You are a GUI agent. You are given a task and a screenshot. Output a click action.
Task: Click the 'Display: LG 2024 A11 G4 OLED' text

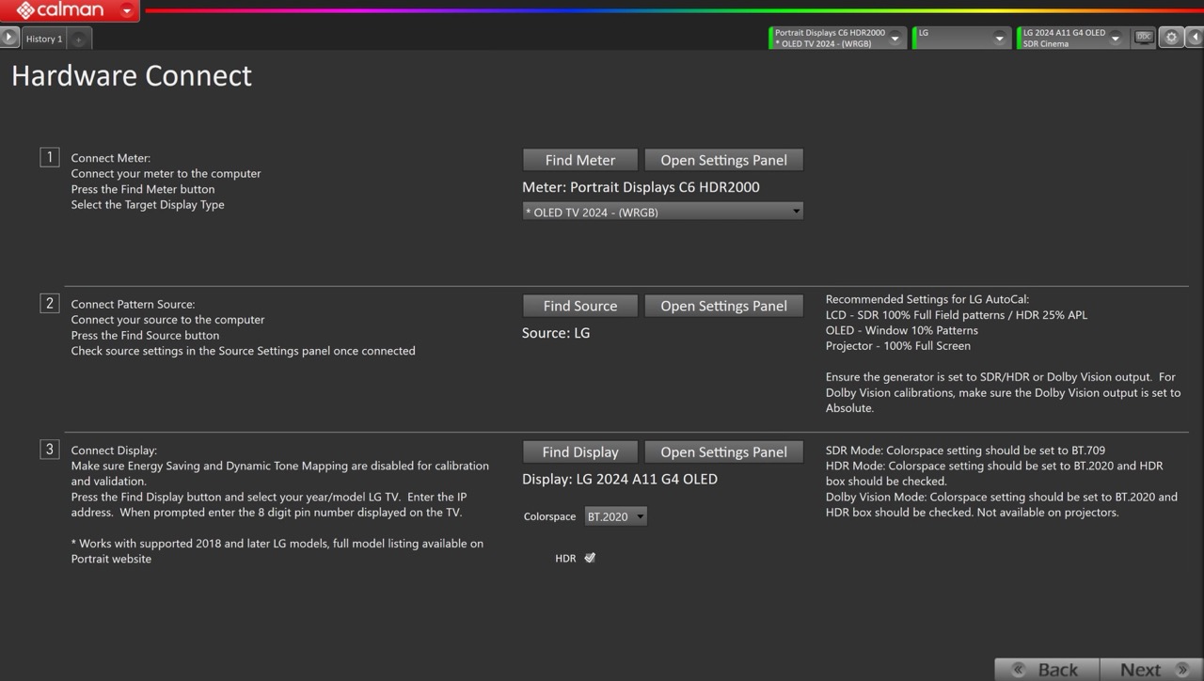coord(620,479)
